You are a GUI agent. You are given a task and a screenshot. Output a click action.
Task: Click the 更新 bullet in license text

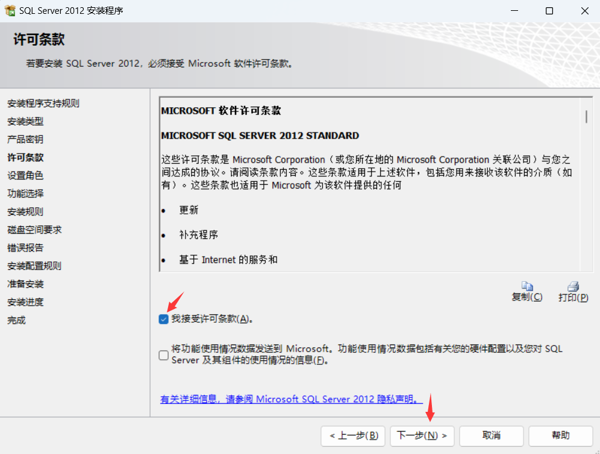(189, 210)
